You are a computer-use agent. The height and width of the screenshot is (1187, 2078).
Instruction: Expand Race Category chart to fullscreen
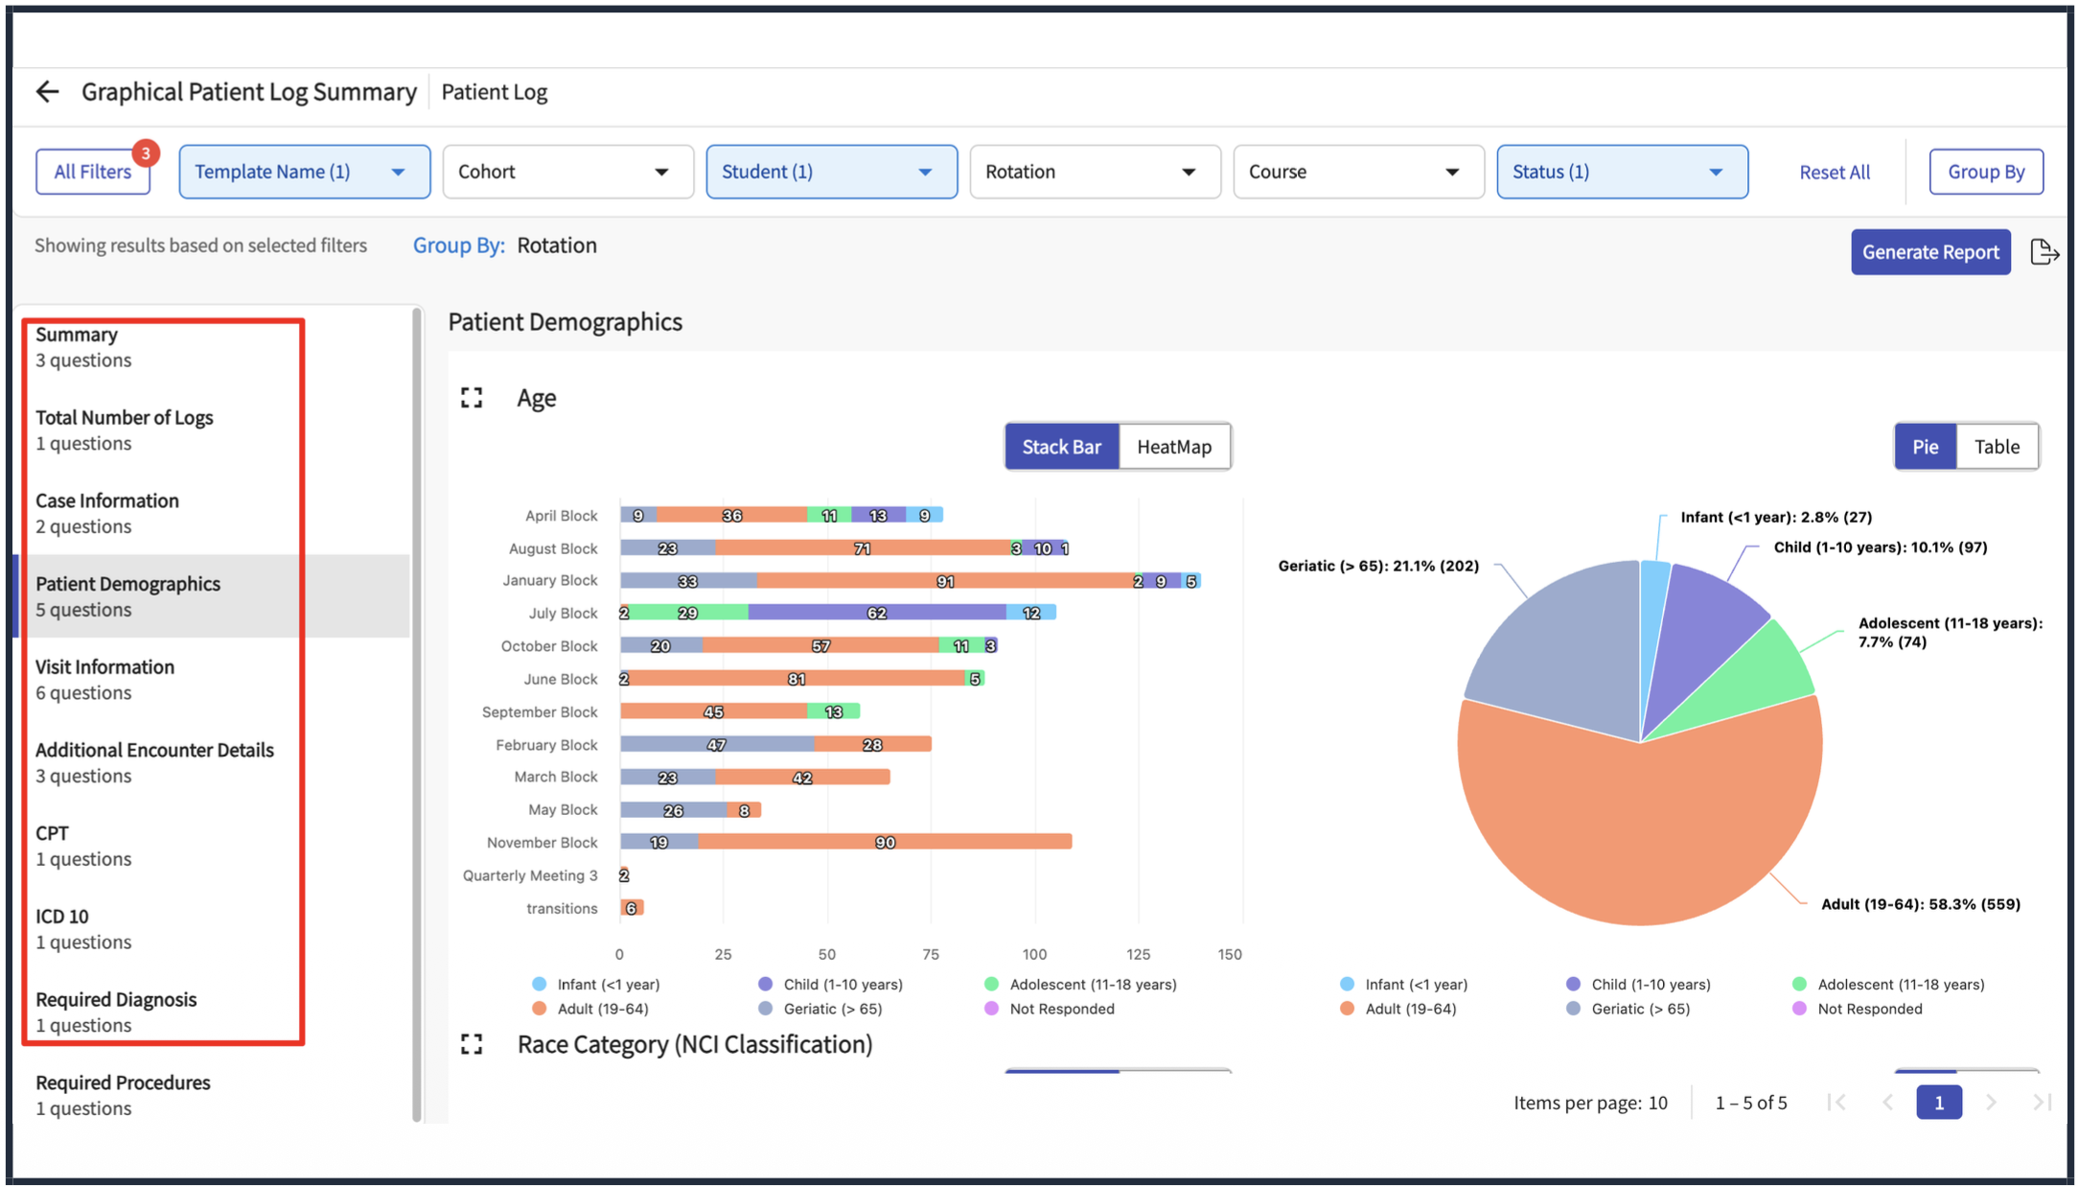pyautogui.click(x=472, y=1044)
